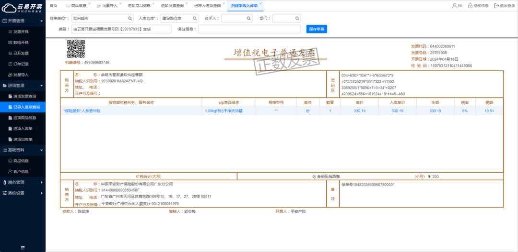
Task: Click the magnifier icon in 部门 field
Action: [x=297, y=18]
